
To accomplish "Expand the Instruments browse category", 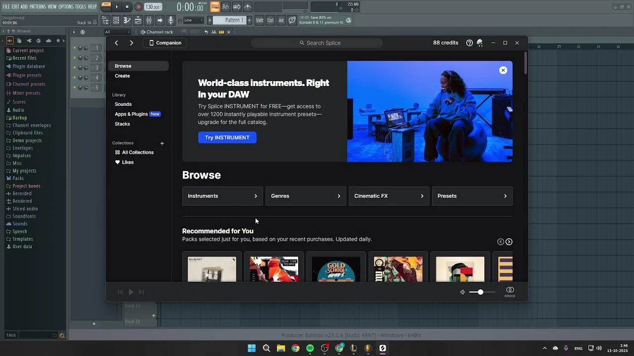I will pos(222,196).
